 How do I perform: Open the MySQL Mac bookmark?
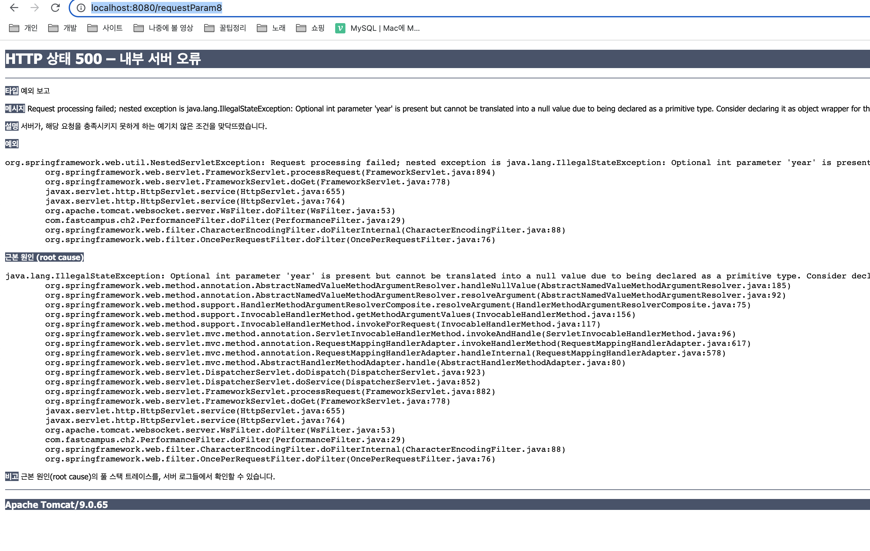click(x=378, y=28)
